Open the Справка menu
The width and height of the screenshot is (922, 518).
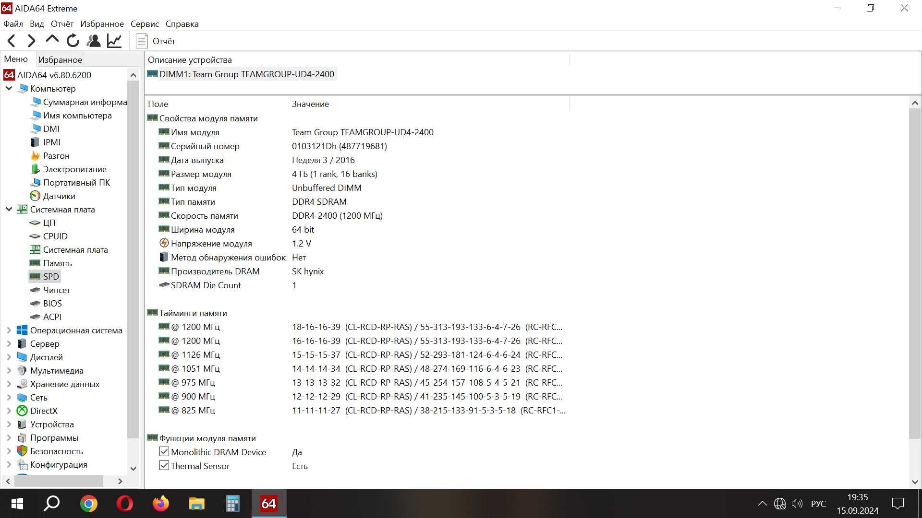(x=182, y=24)
